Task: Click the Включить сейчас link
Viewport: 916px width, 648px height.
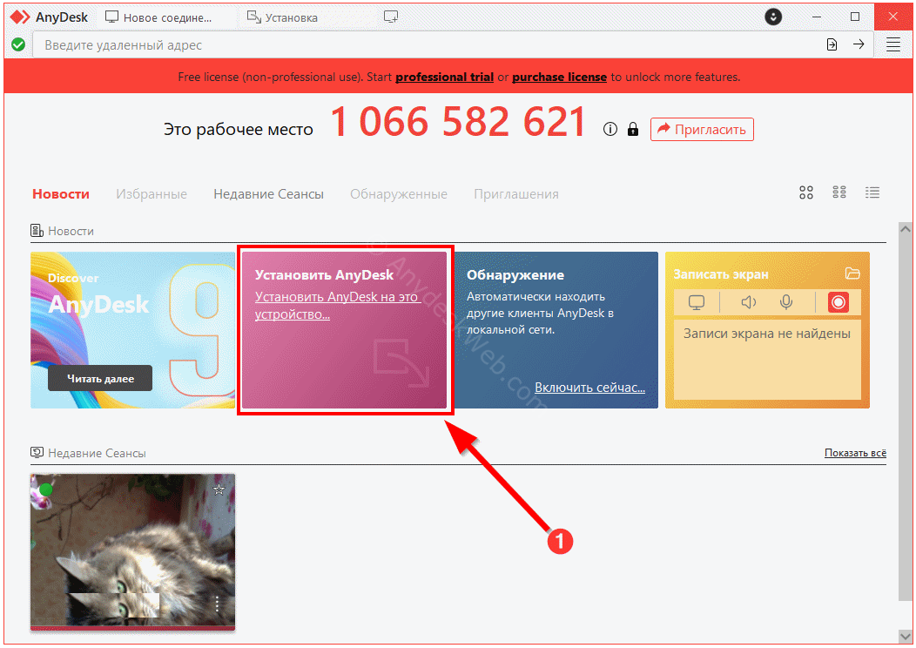Action: click(590, 388)
